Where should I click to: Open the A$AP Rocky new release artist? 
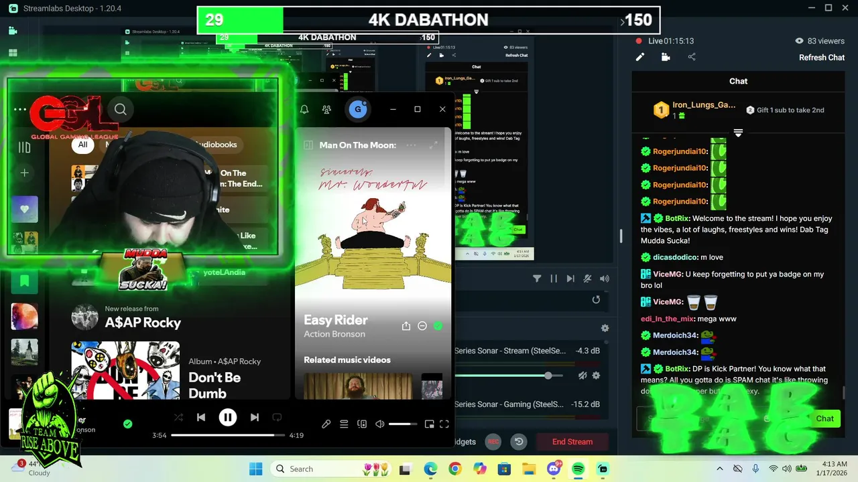143,323
